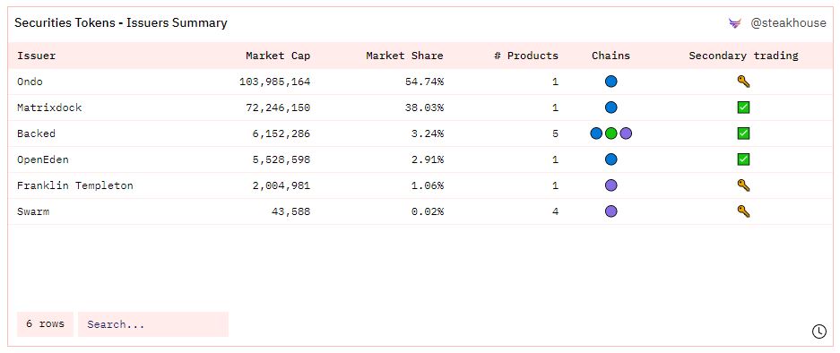Click the 6 rows counter
840x353 pixels.
pyautogui.click(x=45, y=324)
